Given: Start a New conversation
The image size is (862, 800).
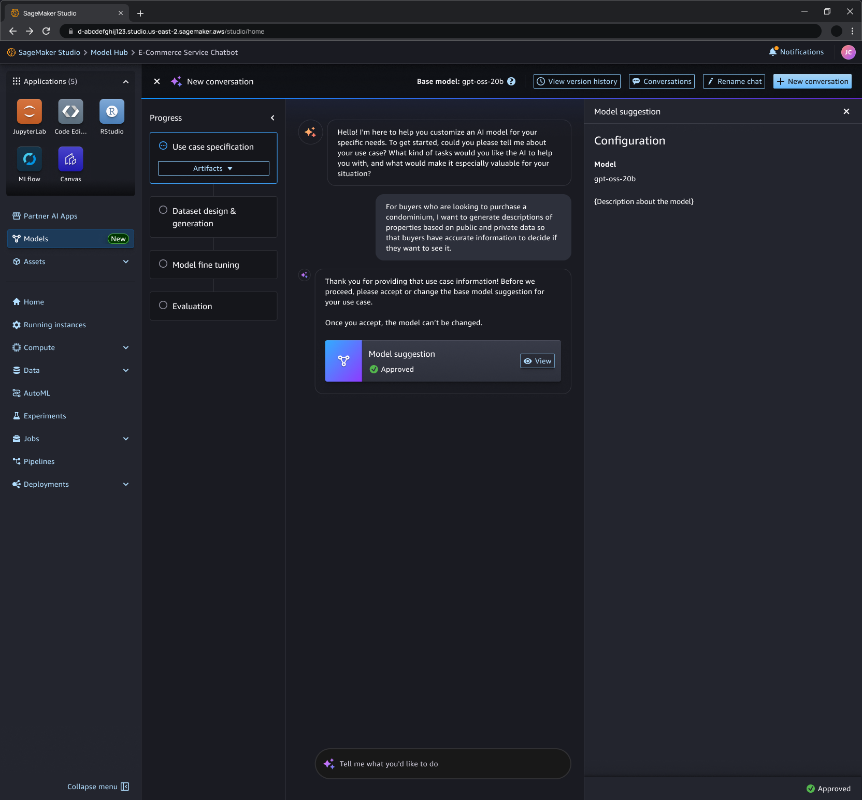Looking at the screenshot, I should coord(812,81).
